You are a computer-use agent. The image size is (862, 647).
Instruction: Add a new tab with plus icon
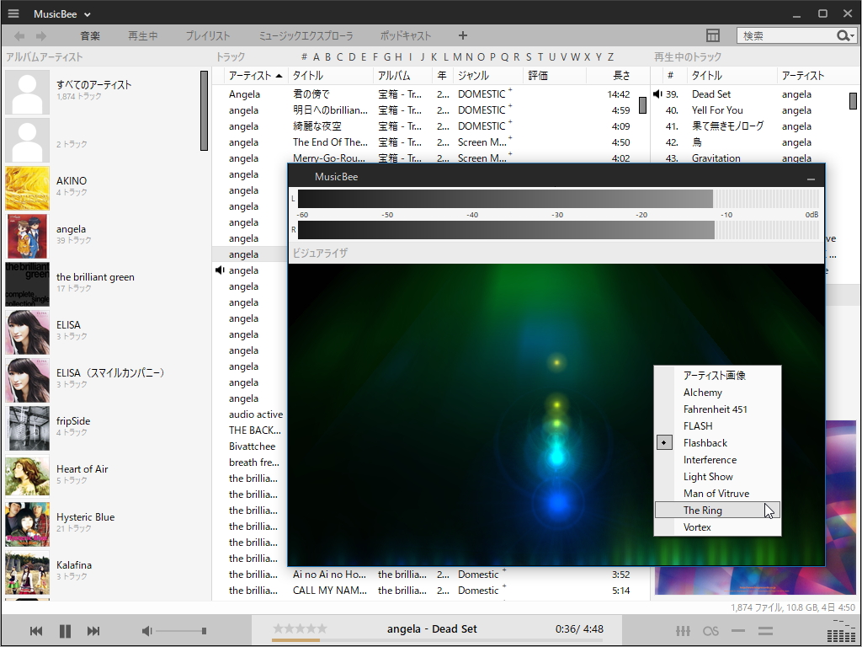coord(463,35)
